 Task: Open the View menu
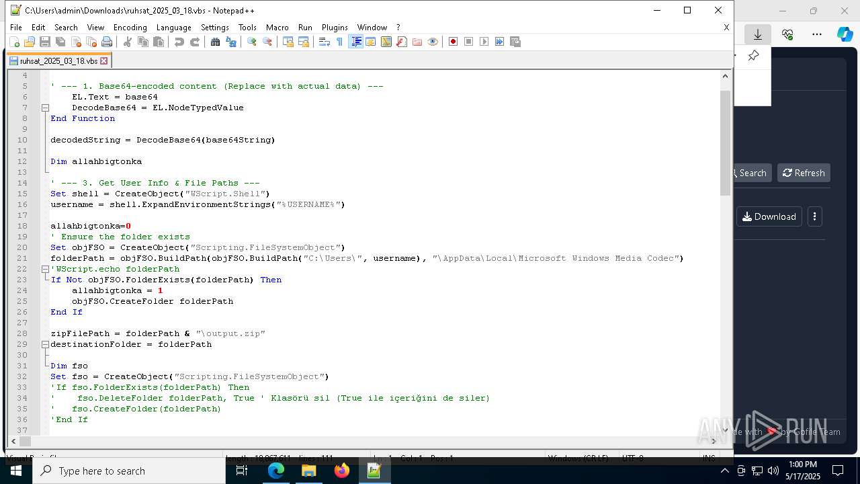coord(95,28)
